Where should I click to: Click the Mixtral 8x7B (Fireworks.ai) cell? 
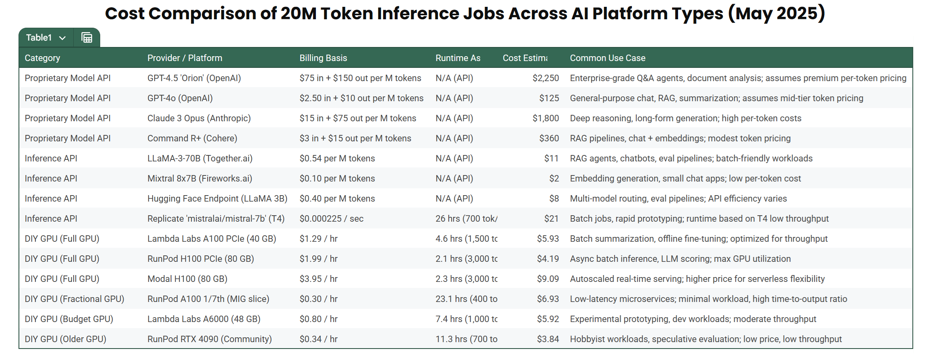pyautogui.click(x=200, y=178)
